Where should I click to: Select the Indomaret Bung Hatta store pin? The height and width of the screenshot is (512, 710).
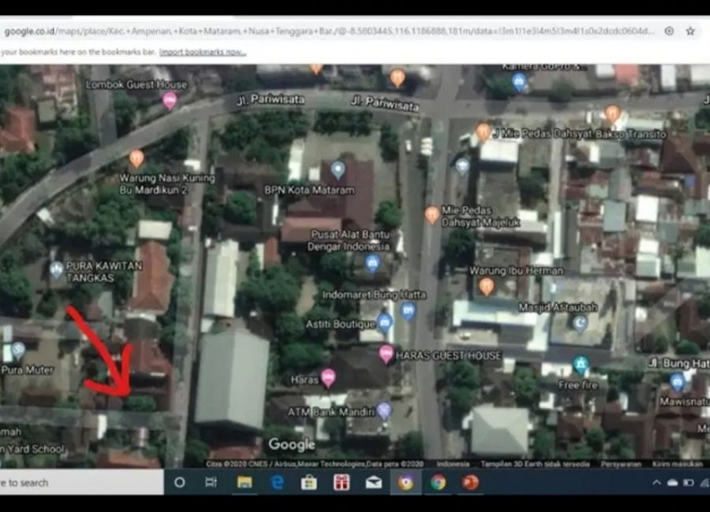[408, 312]
